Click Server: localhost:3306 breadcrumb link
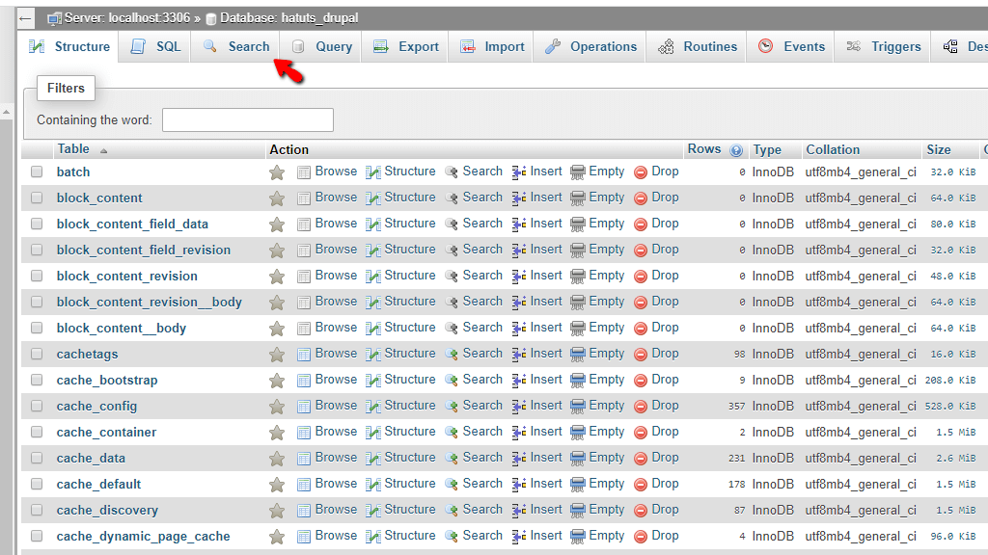This screenshot has height=555, width=988. pyautogui.click(x=126, y=18)
